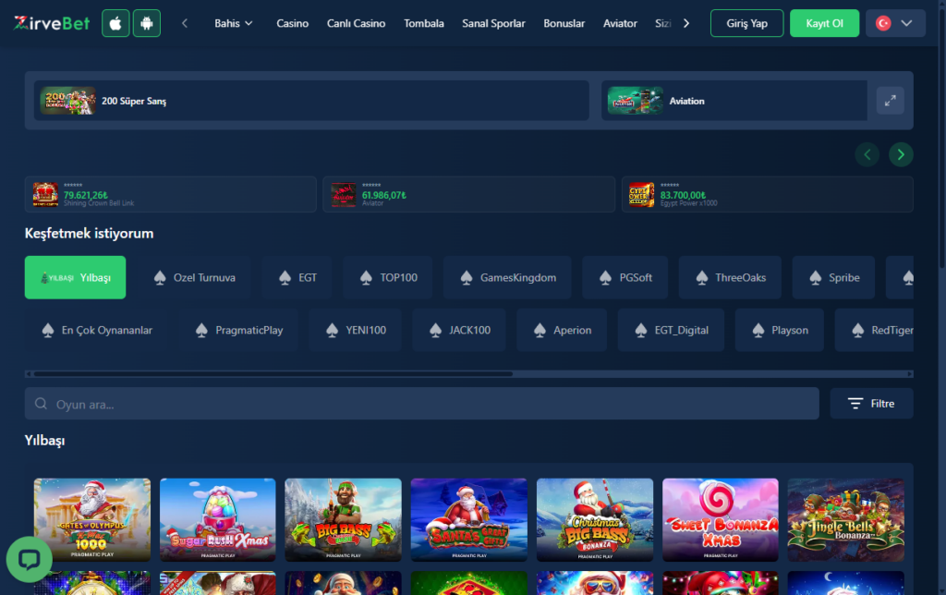Navigate to Sanal Sporlar
946x595 pixels.
click(x=493, y=23)
